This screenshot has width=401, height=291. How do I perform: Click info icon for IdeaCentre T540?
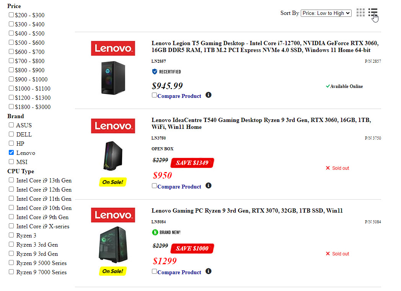pyautogui.click(x=209, y=185)
